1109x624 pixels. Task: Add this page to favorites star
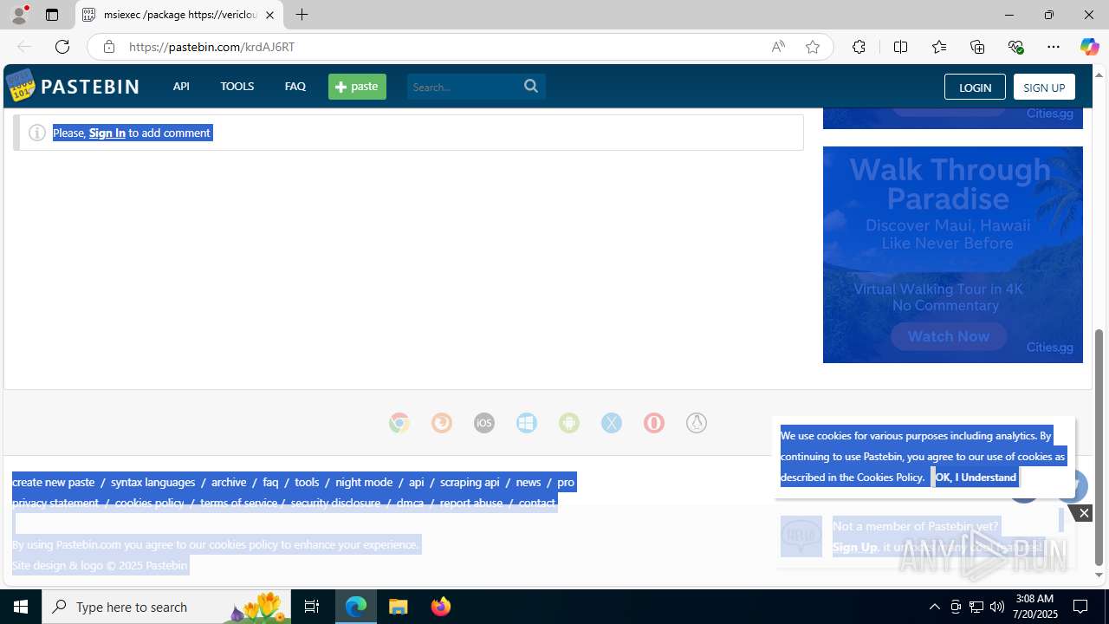point(813,47)
